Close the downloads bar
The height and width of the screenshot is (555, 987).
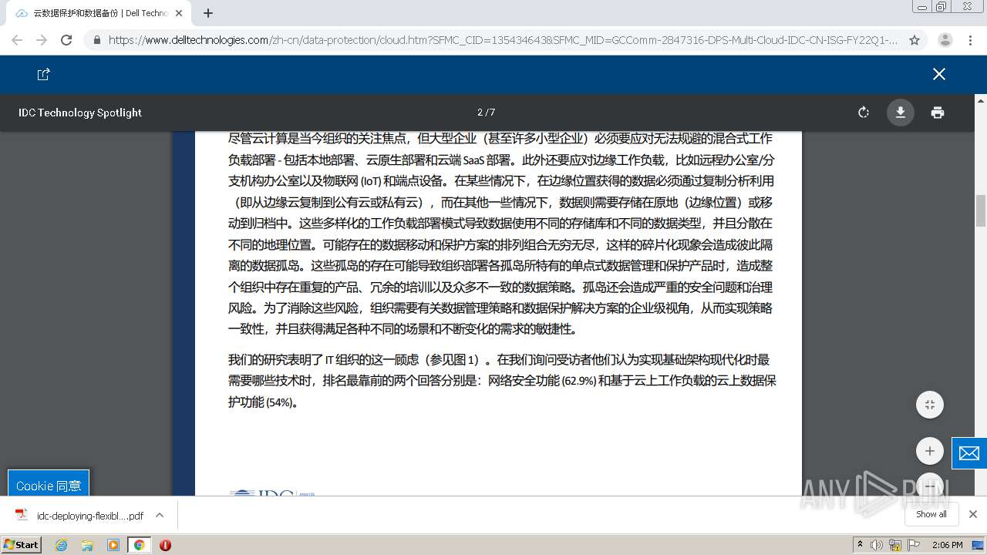973,514
